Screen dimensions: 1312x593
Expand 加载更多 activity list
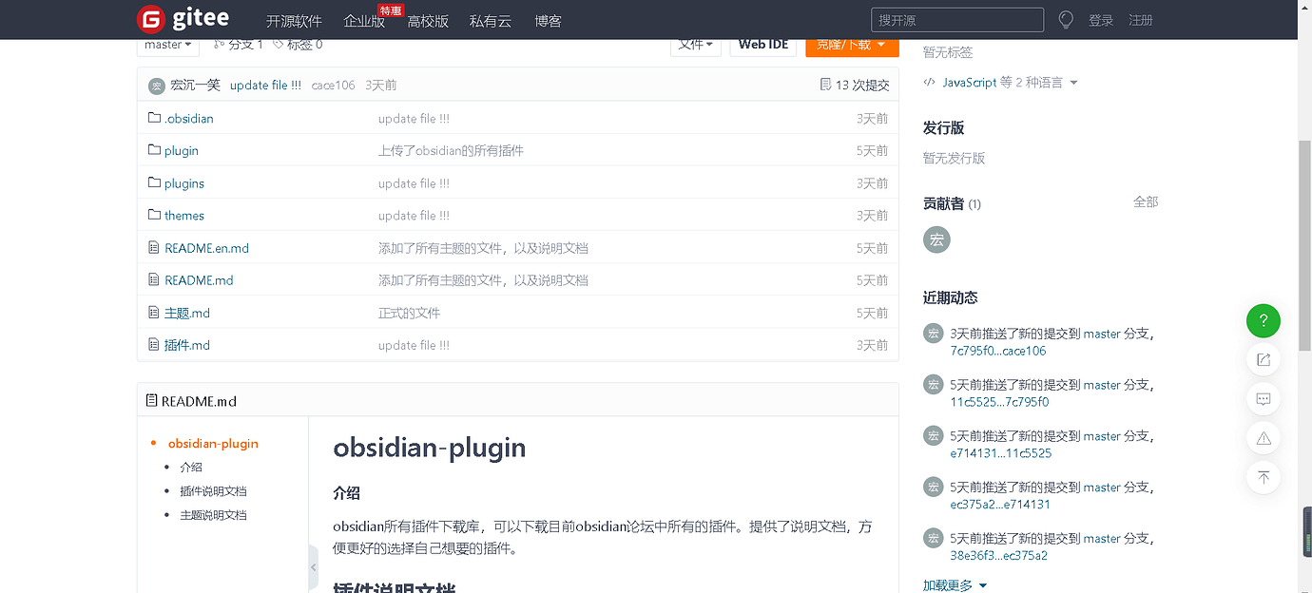pyautogui.click(x=955, y=585)
